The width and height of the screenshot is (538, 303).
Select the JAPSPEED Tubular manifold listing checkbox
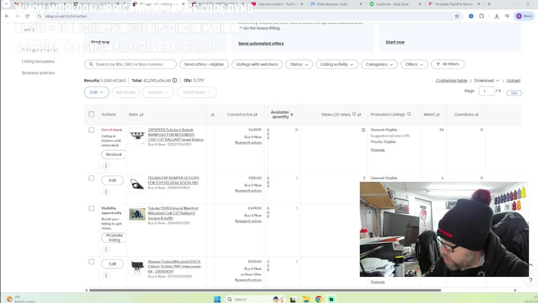click(91, 130)
